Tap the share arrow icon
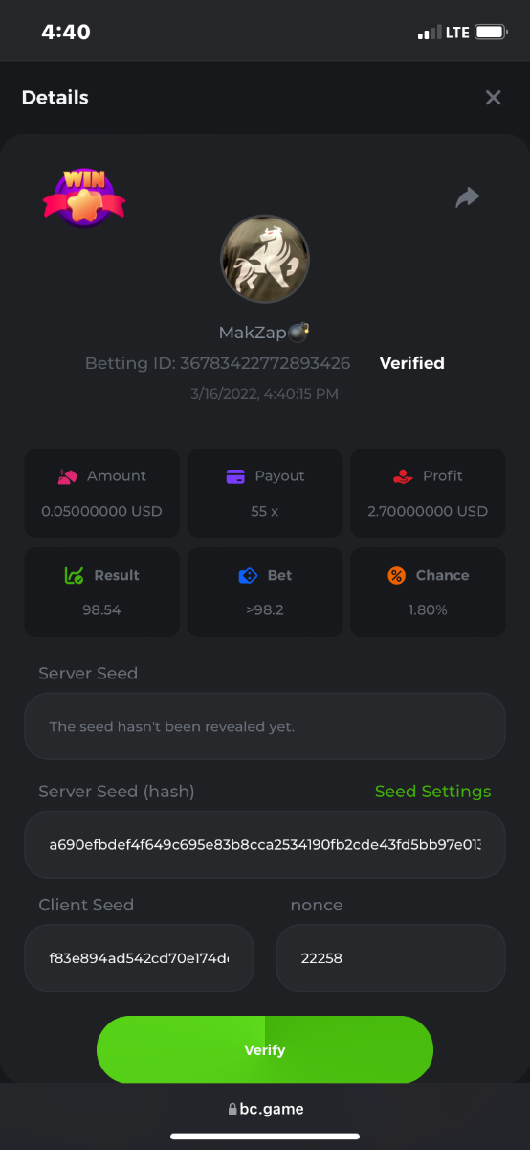Image resolution: width=530 pixels, height=1150 pixels. 467,197
